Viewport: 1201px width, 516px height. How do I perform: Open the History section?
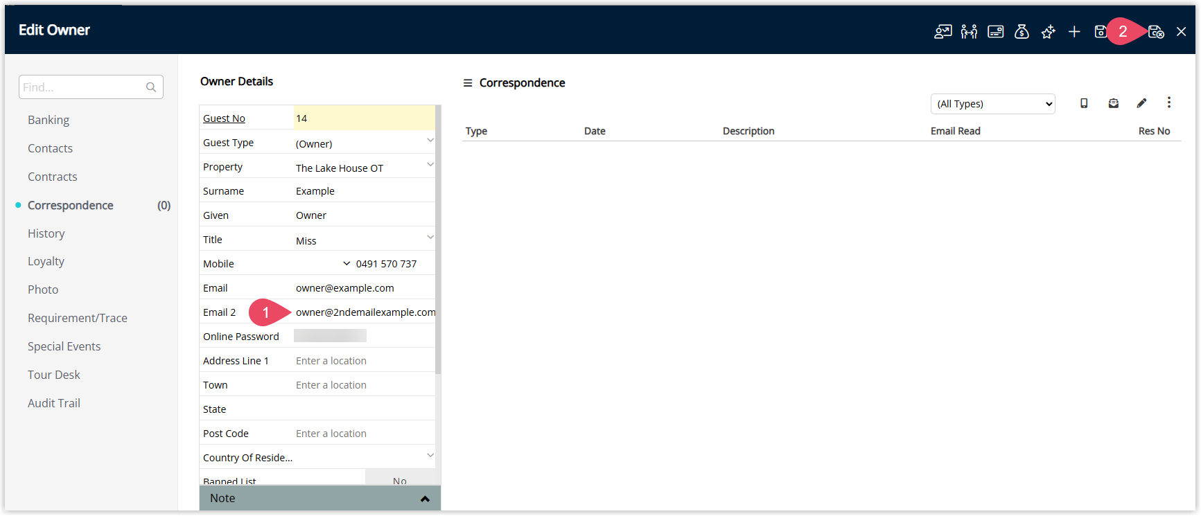(46, 233)
